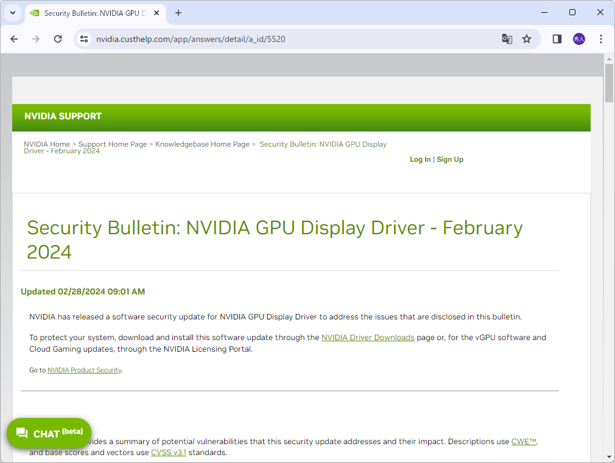Open NVIDIA Home breadcrumb link
This screenshot has width=615, height=463.
tap(47, 144)
